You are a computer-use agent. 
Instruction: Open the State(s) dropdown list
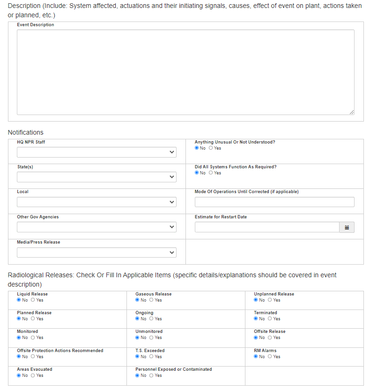96,177
